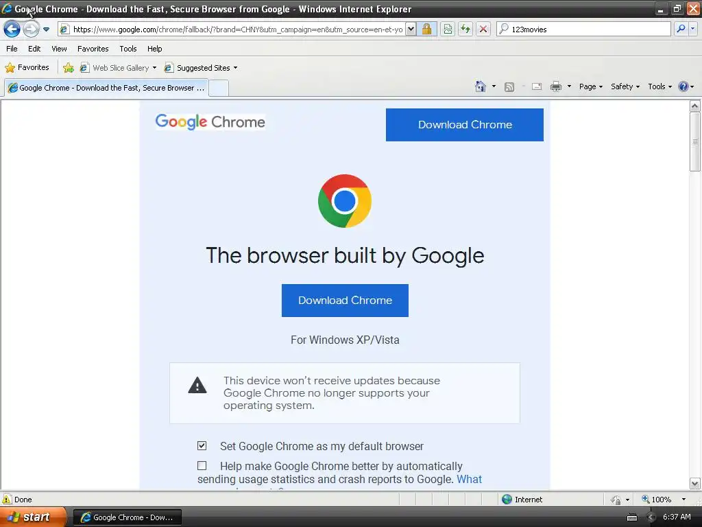The height and width of the screenshot is (527, 702).
Task: Click the address bar URL field
Action: (238, 30)
